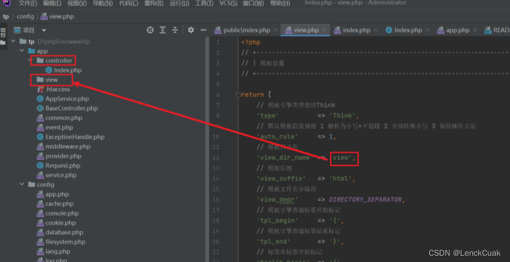Select common.php in project tree
The height and width of the screenshot is (262, 510).
(60, 118)
